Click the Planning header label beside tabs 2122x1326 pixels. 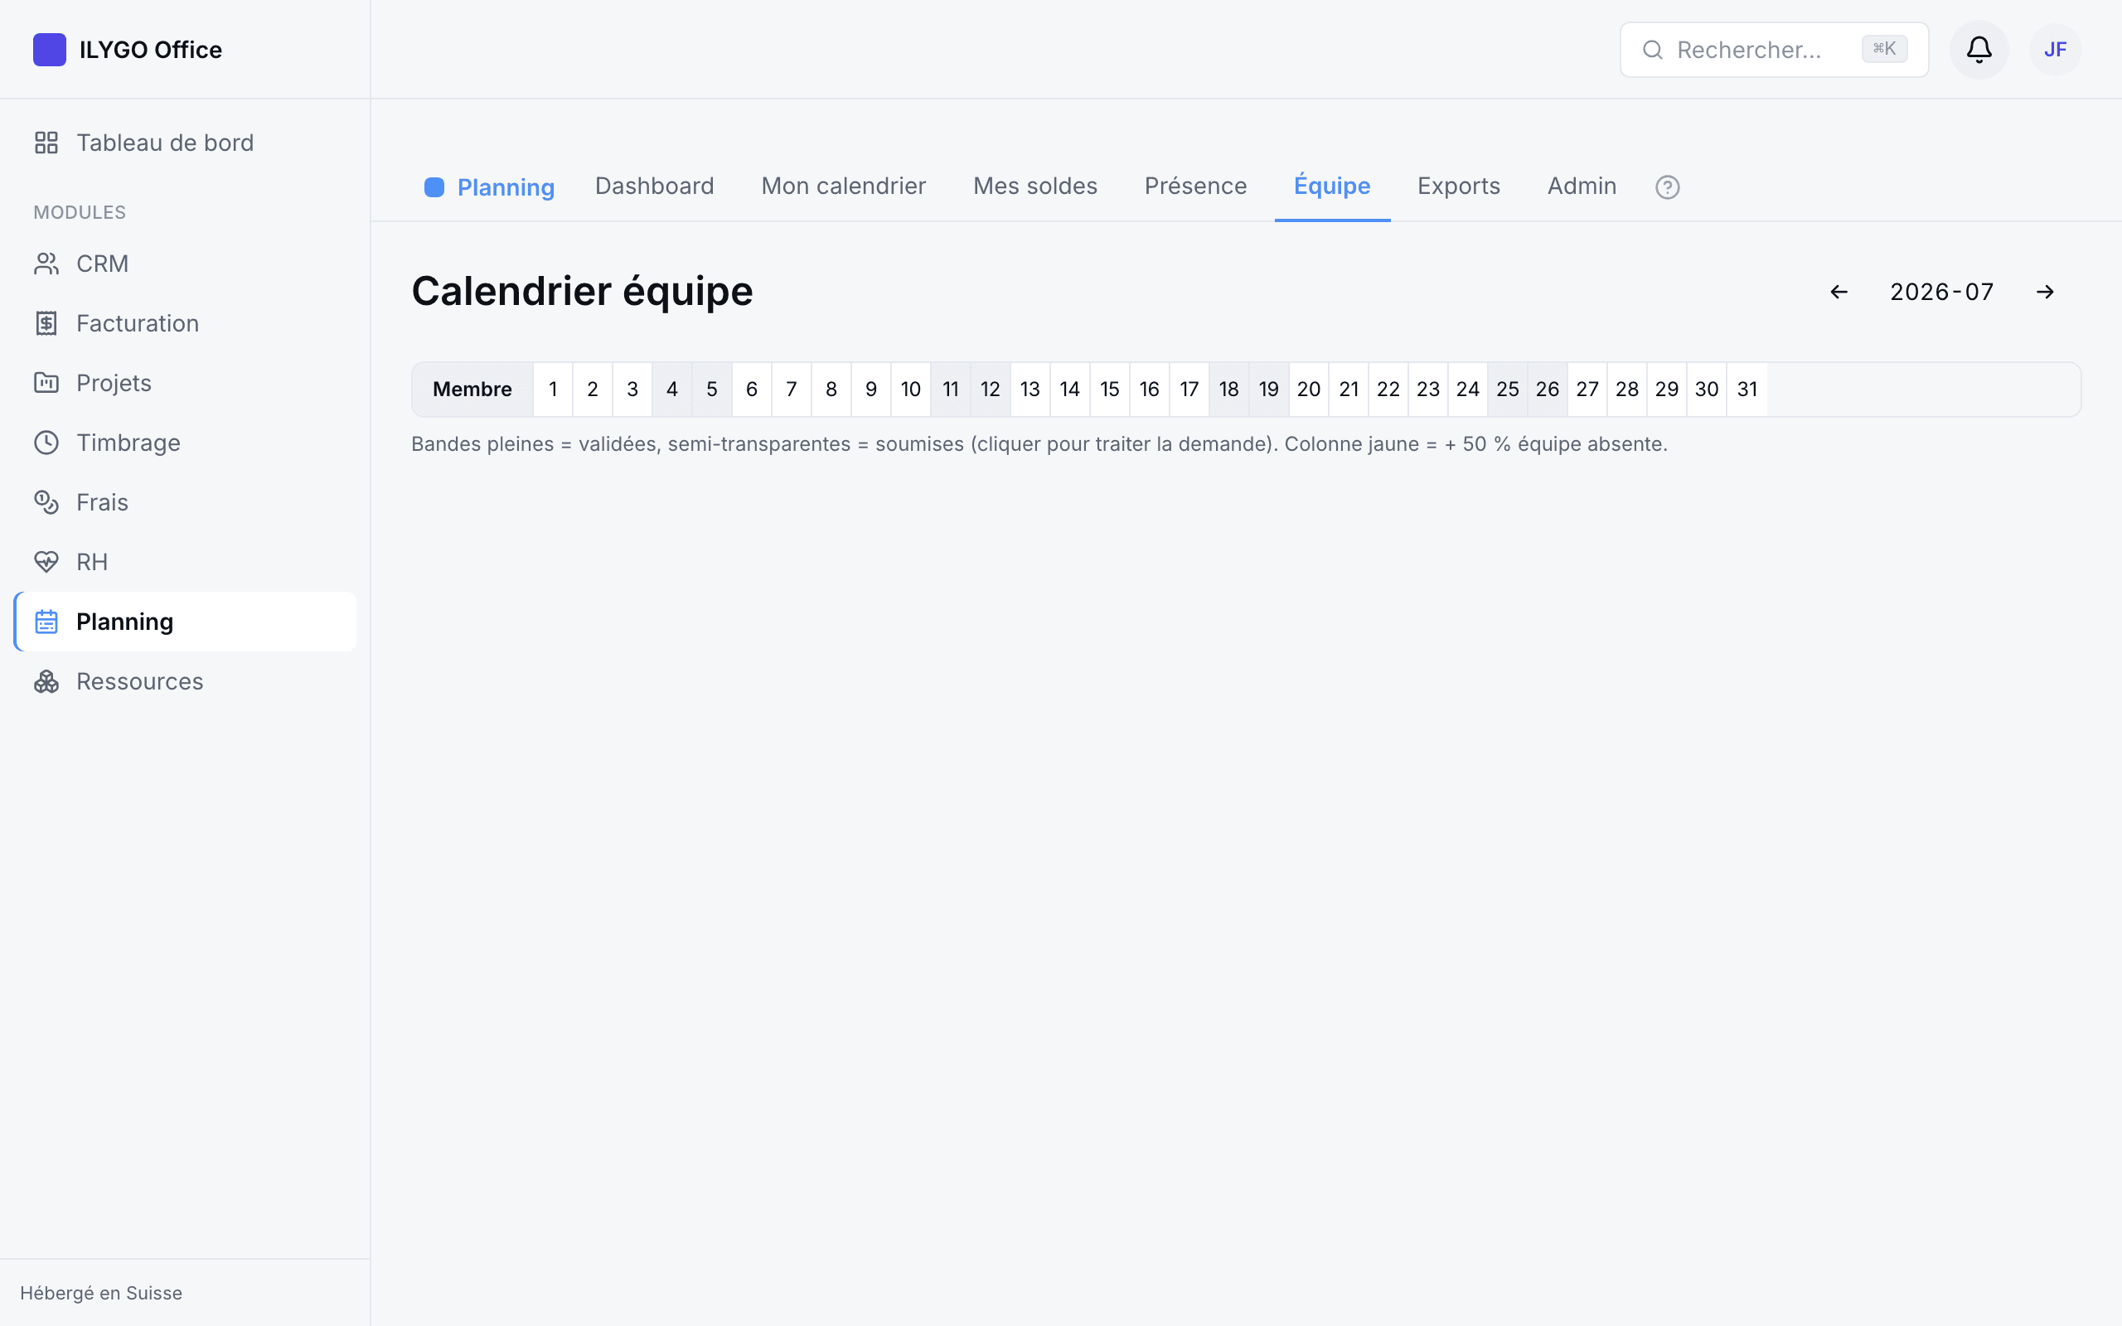506,187
